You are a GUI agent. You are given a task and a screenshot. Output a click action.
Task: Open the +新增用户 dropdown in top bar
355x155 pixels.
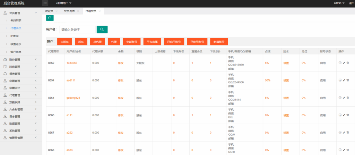pos(63,3)
